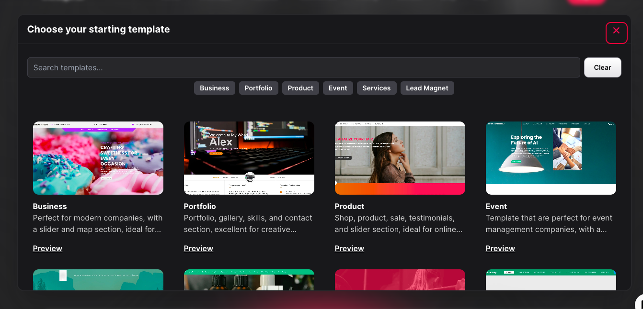Pick the Lead Magnet filter tag
Screen dimensions: 643x309
(427, 88)
